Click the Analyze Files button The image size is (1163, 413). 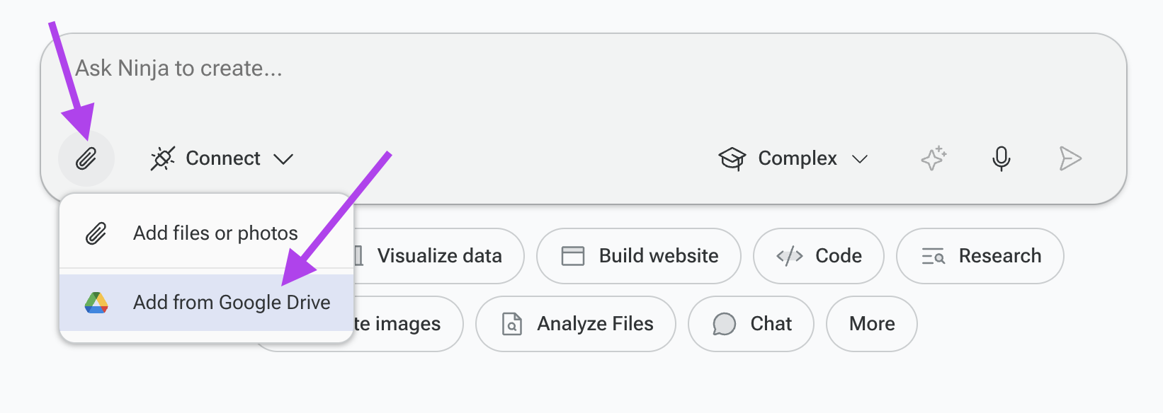576,324
